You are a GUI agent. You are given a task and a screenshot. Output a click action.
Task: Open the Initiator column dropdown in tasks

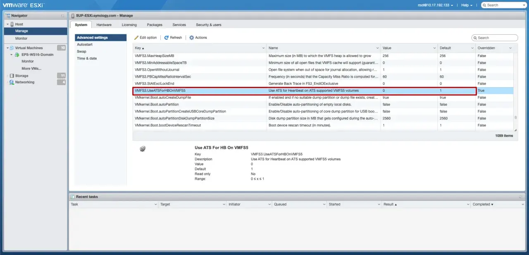[269, 204]
